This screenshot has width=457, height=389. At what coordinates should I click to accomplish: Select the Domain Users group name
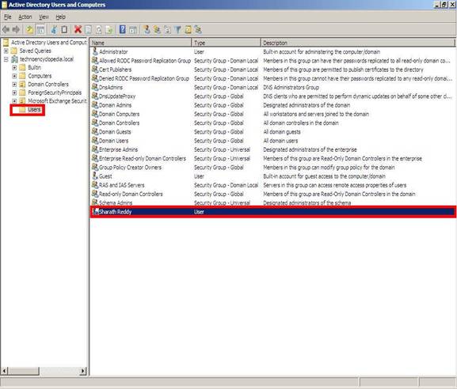[114, 141]
